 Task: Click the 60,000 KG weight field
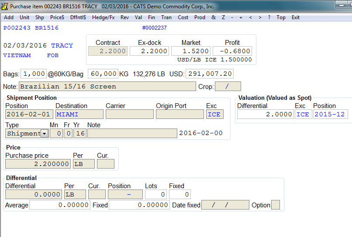(x=103, y=74)
